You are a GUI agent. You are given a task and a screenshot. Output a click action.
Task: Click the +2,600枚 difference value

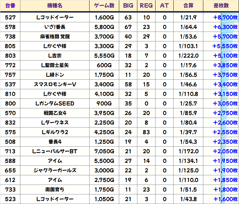click(225, 123)
